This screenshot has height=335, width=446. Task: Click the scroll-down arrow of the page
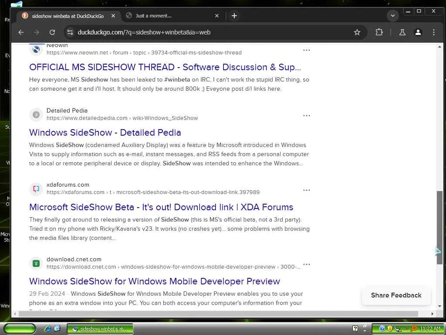pos(439,307)
